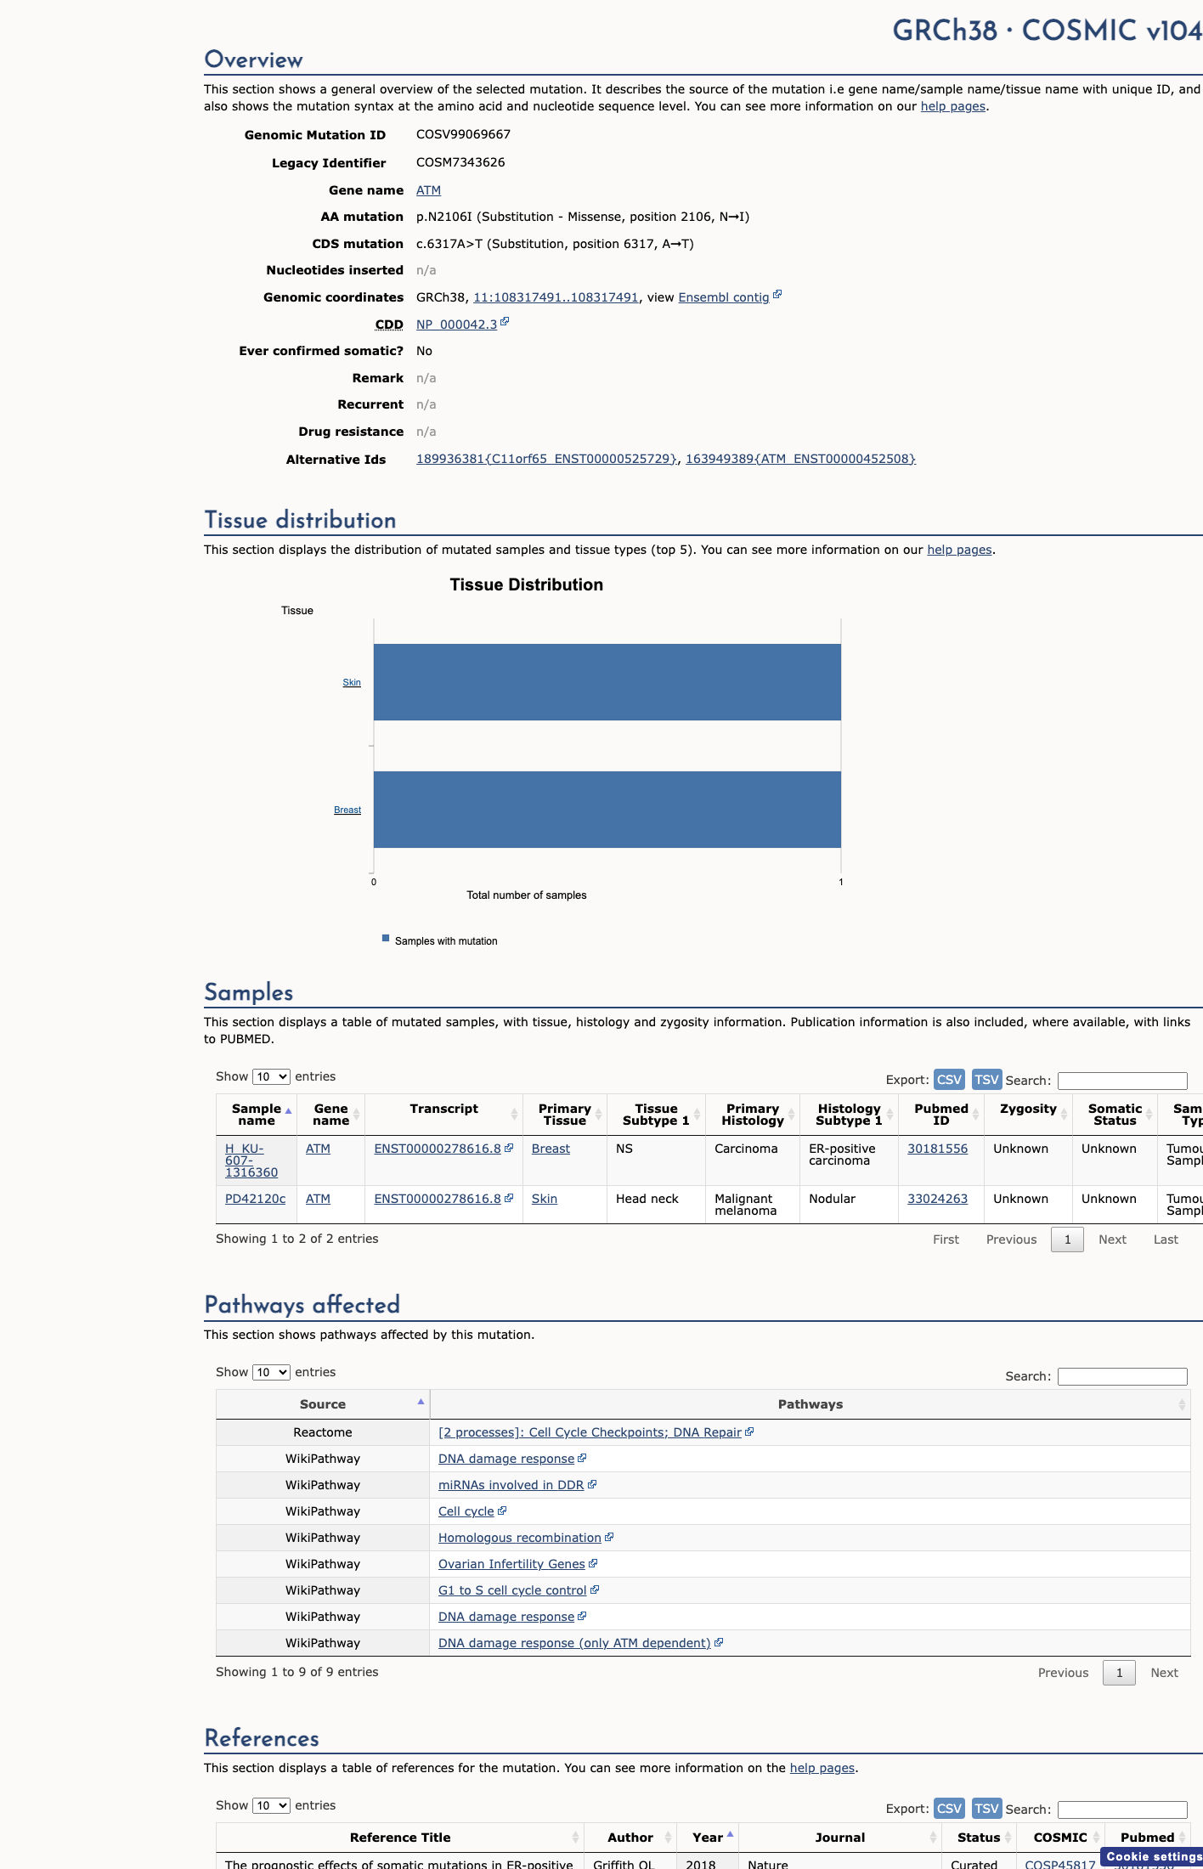
Task: Focus the Pathways affected search field
Action: [1122, 1376]
